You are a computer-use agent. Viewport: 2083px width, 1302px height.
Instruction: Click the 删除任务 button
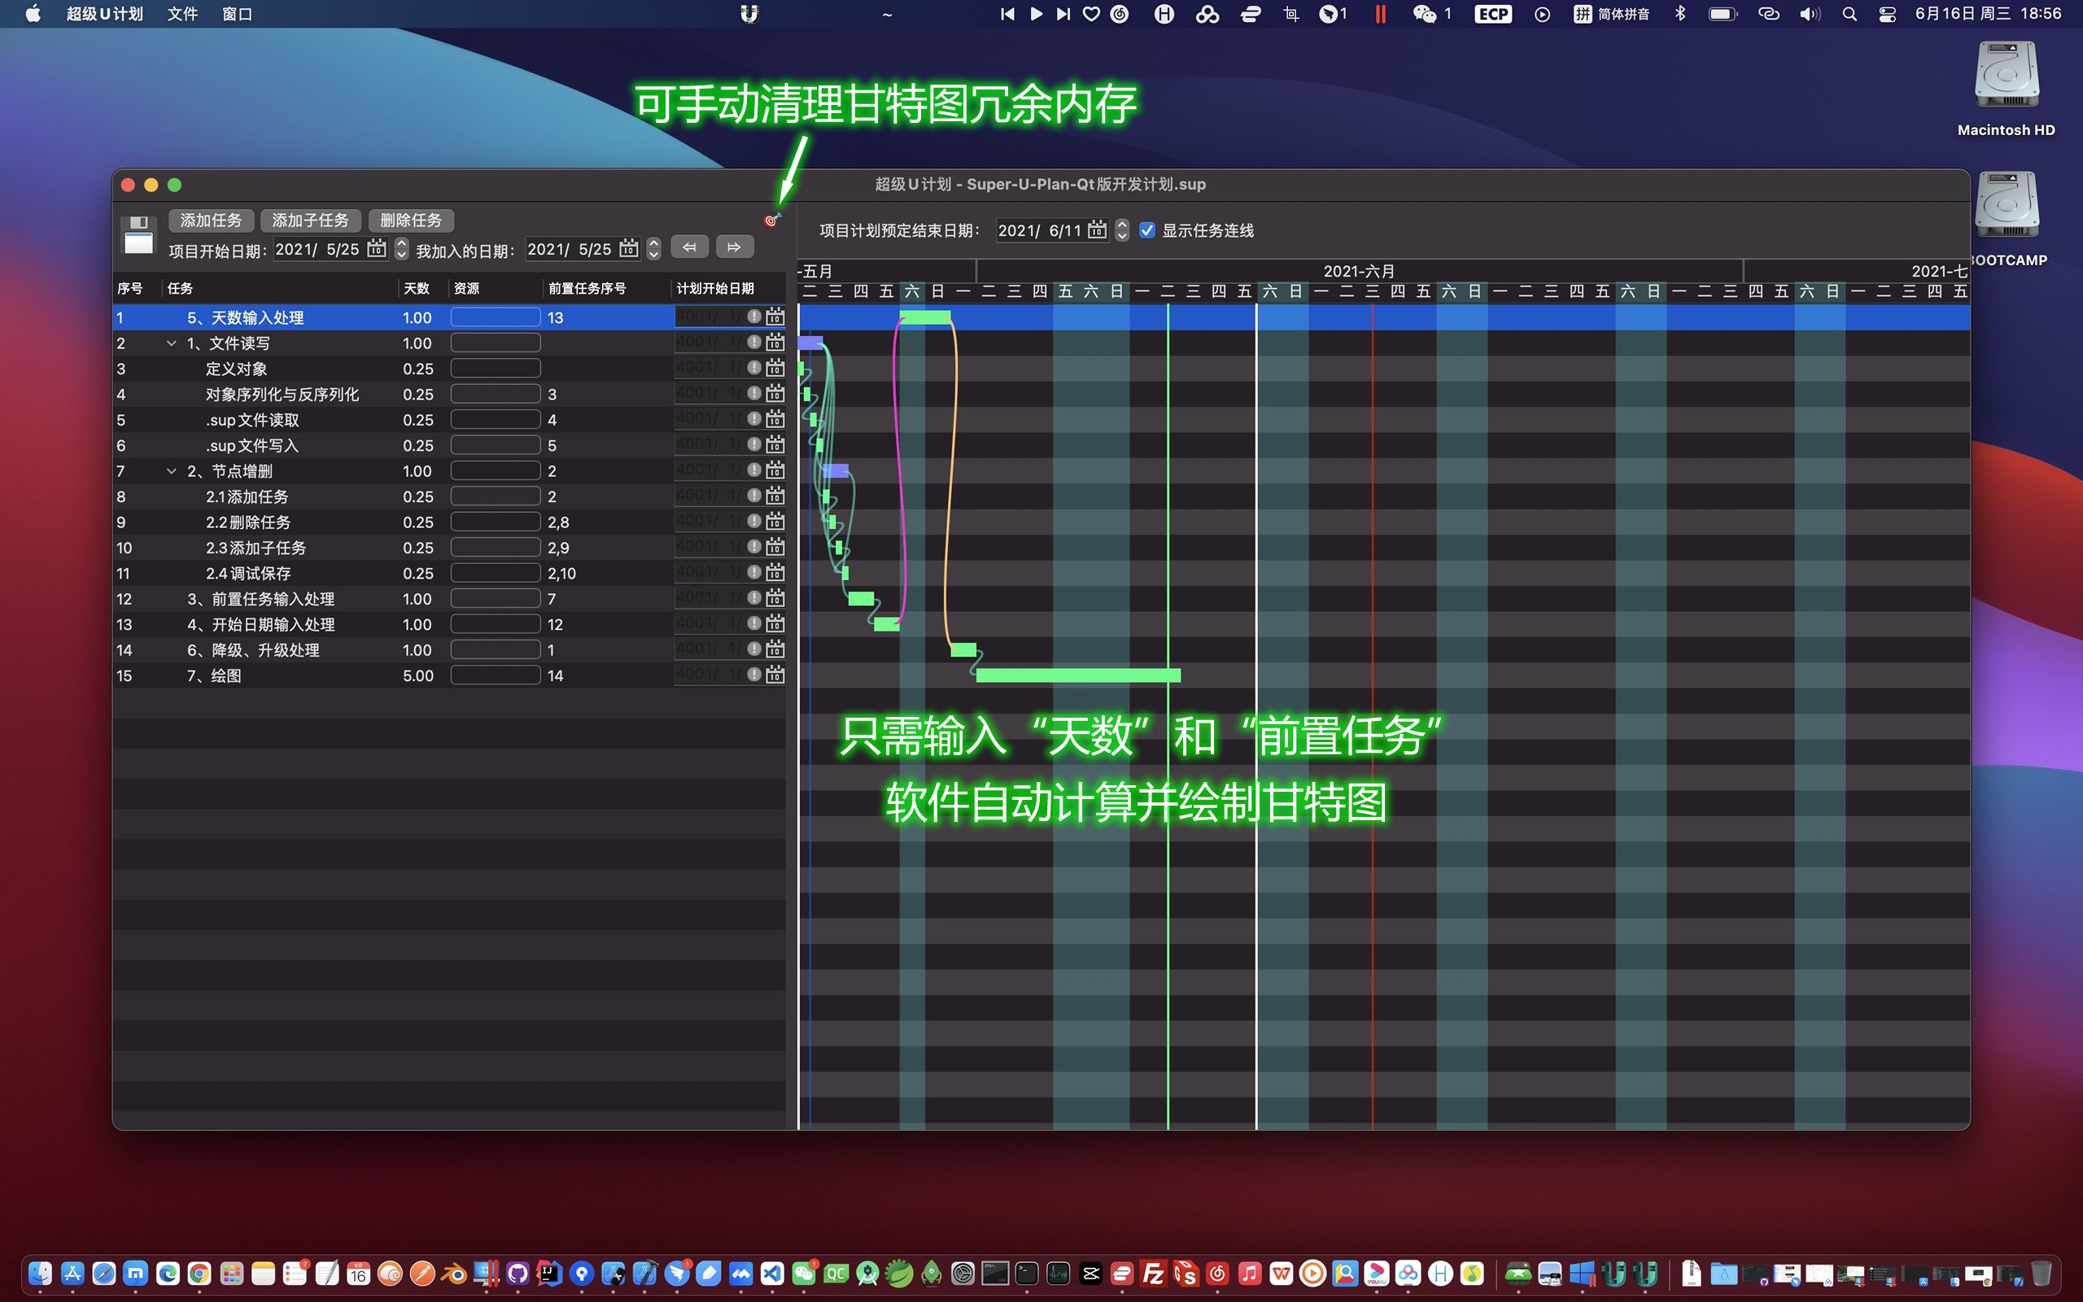[x=411, y=221]
